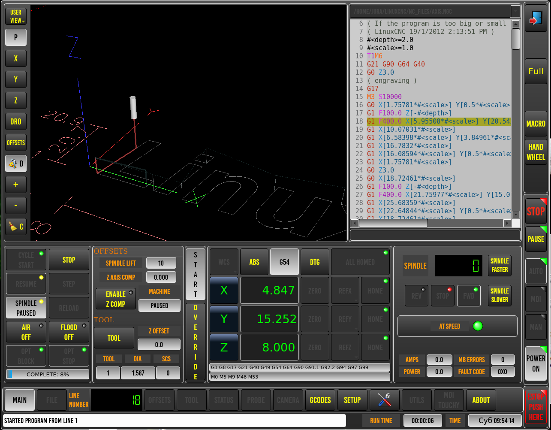Click the Full button
The image size is (551, 430).
[536, 71]
